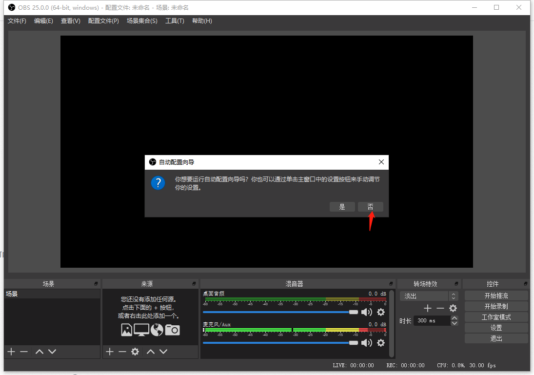Remove scene with minus icon in 场景 panel

24,352
